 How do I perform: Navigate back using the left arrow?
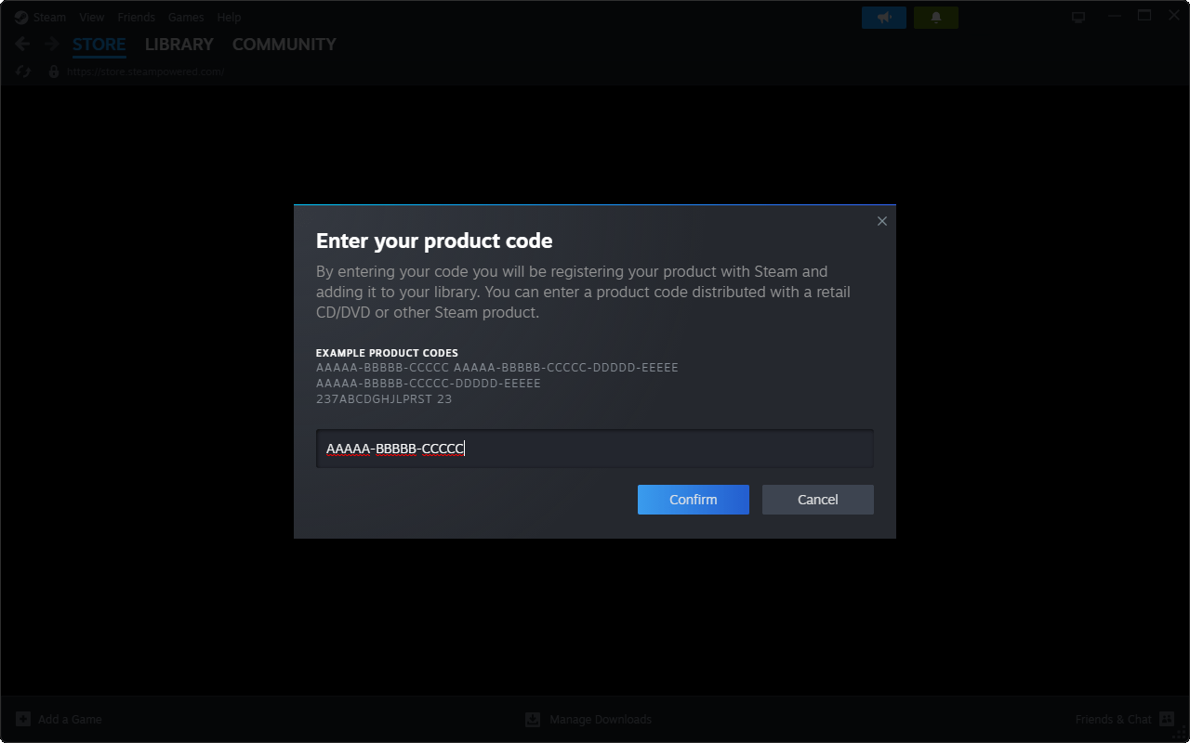click(x=20, y=44)
